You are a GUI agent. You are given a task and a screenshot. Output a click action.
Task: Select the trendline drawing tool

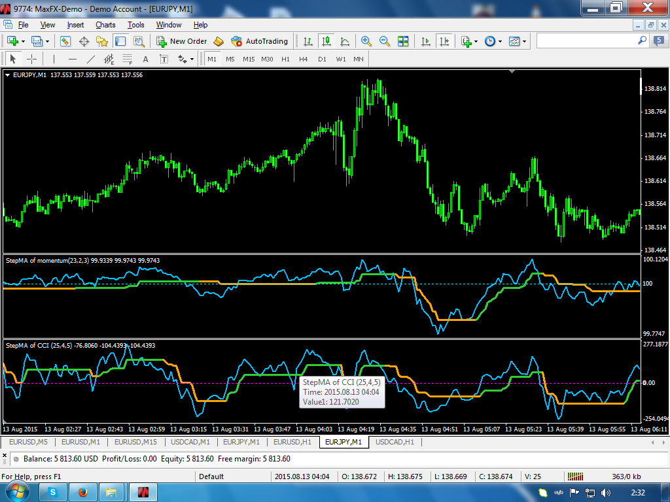(90, 59)
